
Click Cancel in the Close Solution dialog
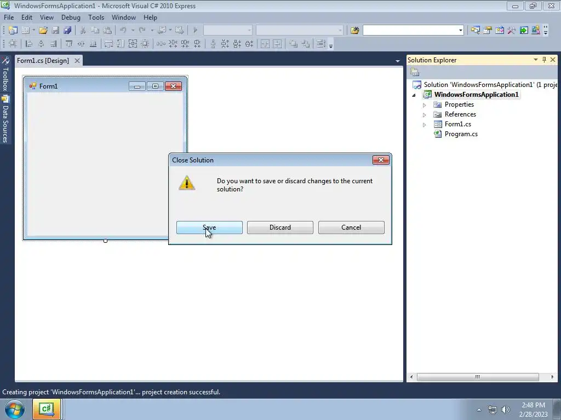pyautogui.click(x=351, y=227)
